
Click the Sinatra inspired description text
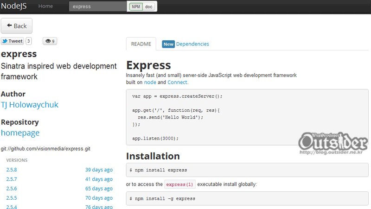(x=59, y=71)
